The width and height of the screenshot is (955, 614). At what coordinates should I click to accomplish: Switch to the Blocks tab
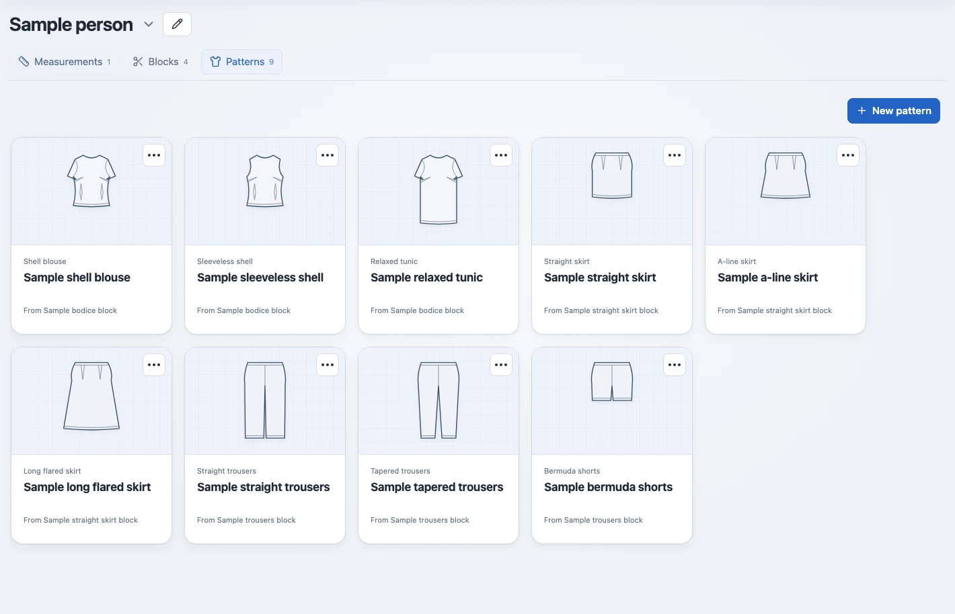tap(161, 62)
